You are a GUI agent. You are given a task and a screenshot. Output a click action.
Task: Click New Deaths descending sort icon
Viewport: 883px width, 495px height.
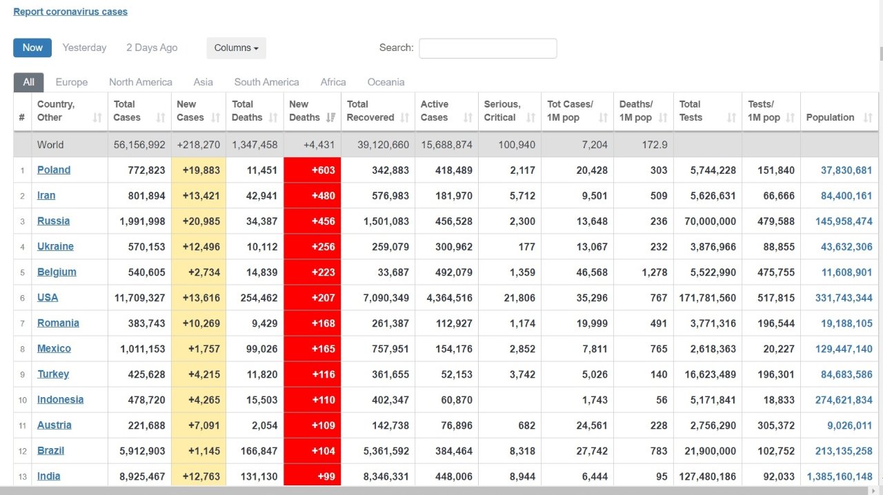331,118
